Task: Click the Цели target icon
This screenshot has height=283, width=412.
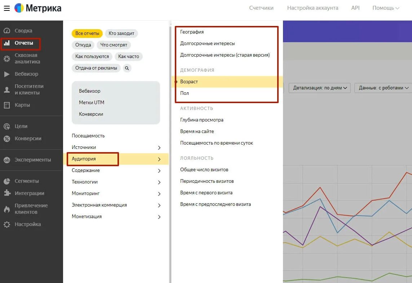Action: coord(7,127)
